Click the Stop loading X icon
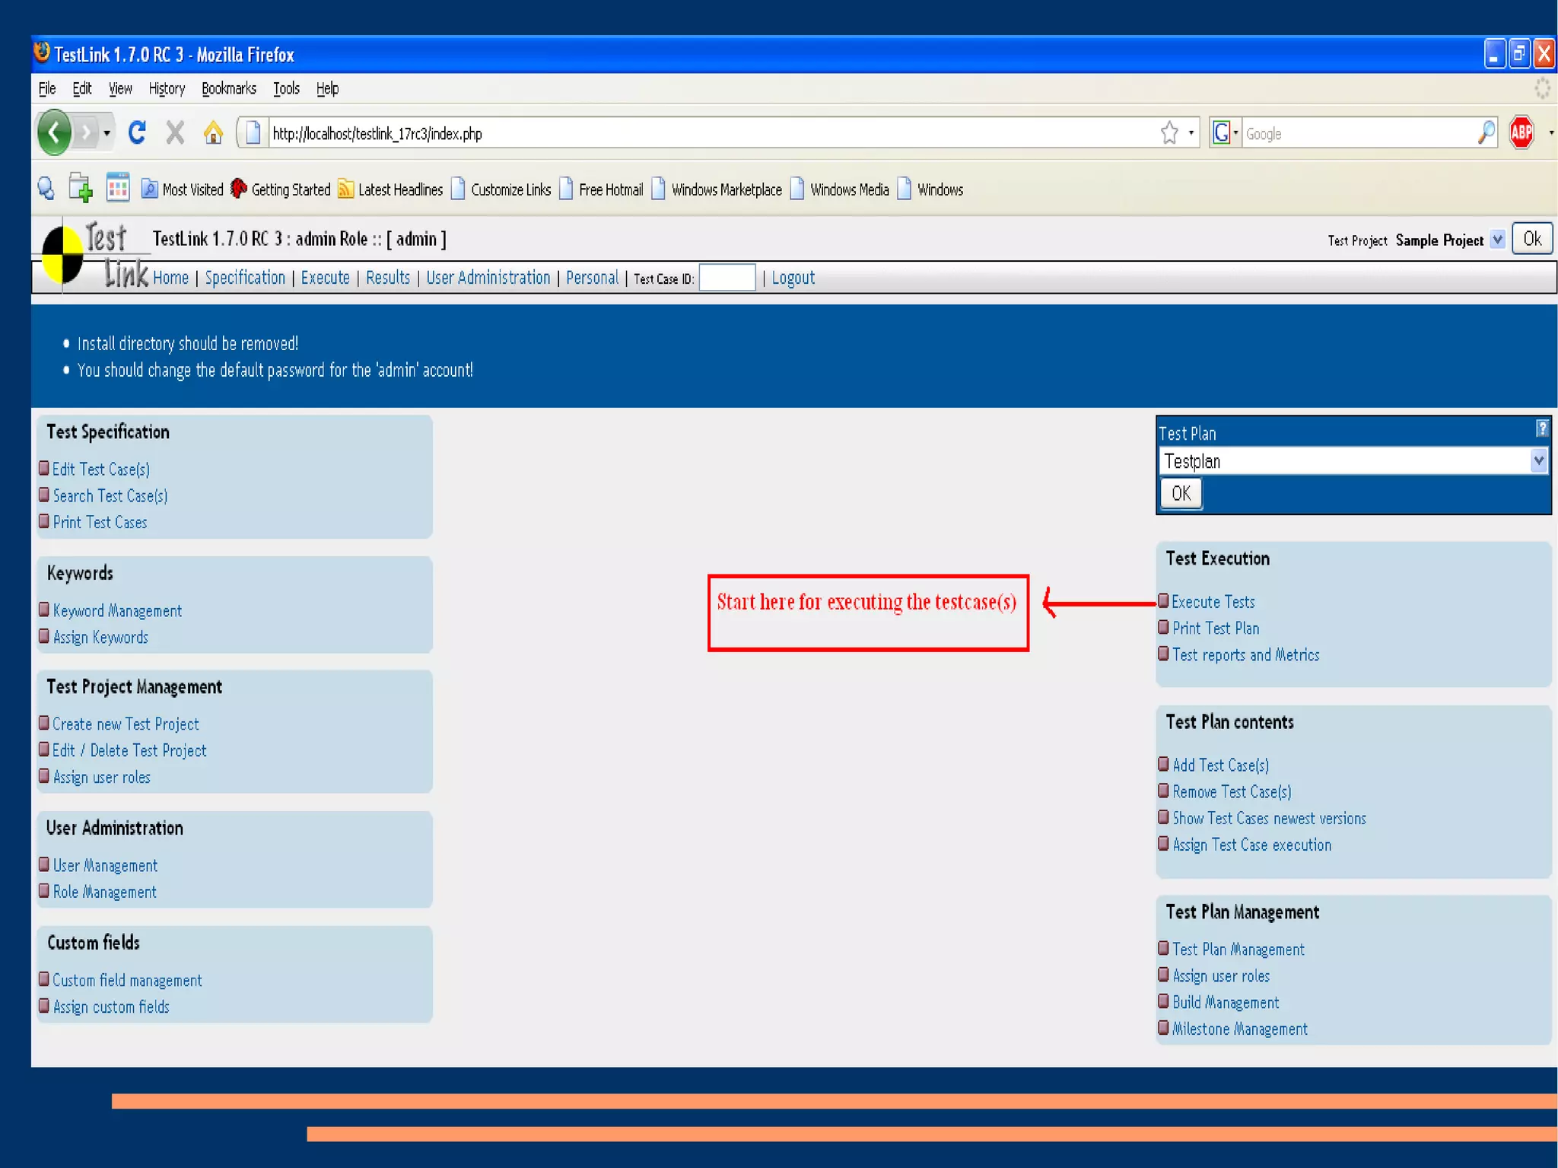This screenshot has width=1558, height=1168. coord(175,133)
